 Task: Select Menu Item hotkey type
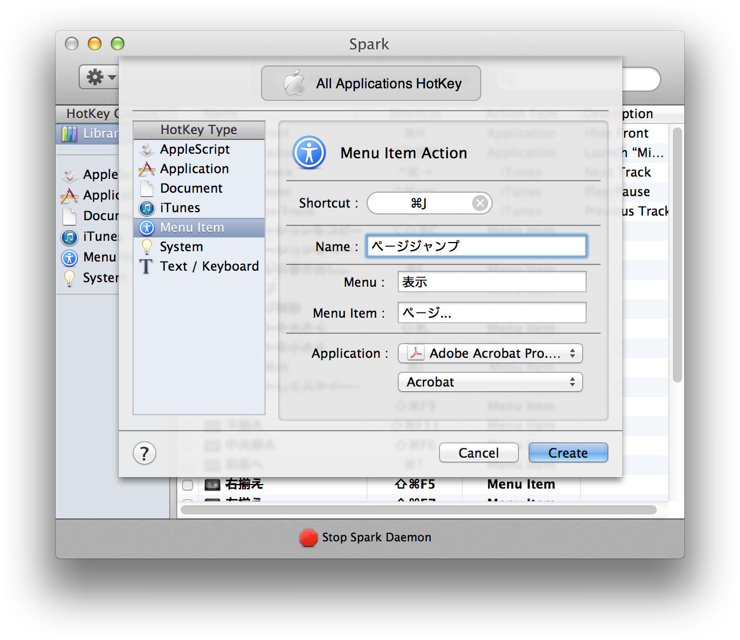198,228
